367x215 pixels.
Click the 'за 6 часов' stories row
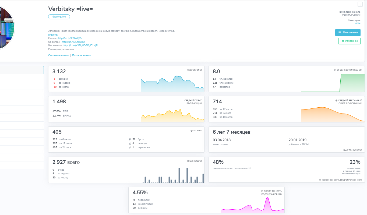[62, 139]
